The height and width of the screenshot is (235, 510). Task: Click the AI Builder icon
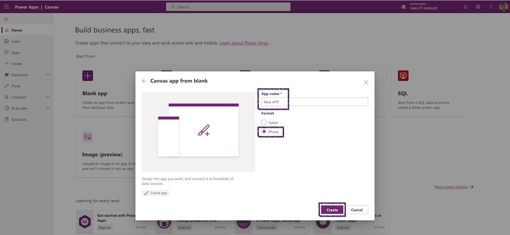point(6,108)
